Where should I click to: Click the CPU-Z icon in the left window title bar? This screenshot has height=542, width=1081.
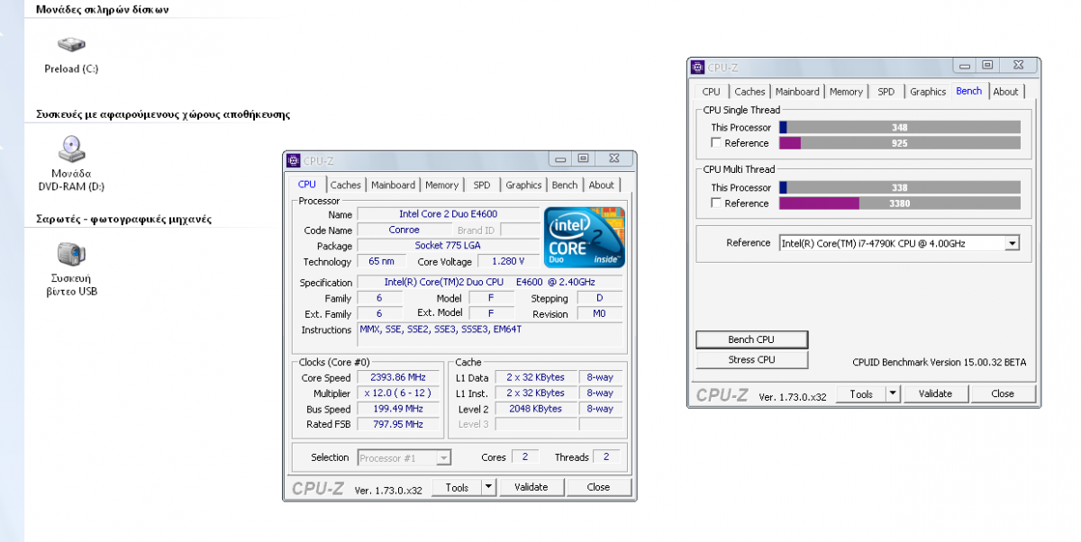[x=293, y=160]
